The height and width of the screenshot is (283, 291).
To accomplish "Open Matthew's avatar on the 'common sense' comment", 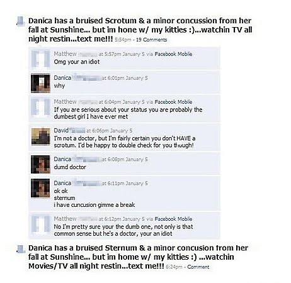I will click(40, 225).
